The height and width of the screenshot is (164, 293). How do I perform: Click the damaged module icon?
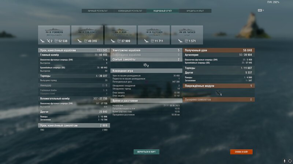click(218, 93)
